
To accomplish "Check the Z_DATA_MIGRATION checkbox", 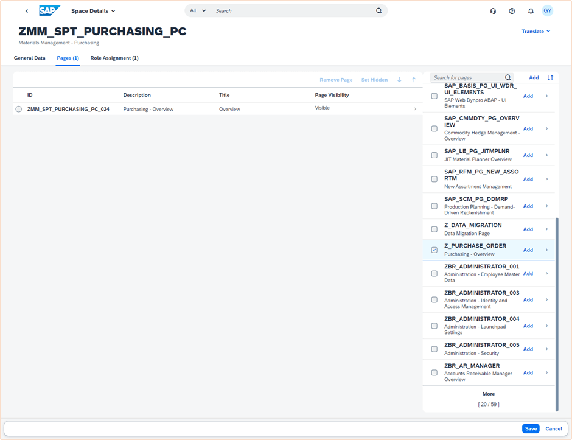I will pyautogui.click(x=434, y=229).
